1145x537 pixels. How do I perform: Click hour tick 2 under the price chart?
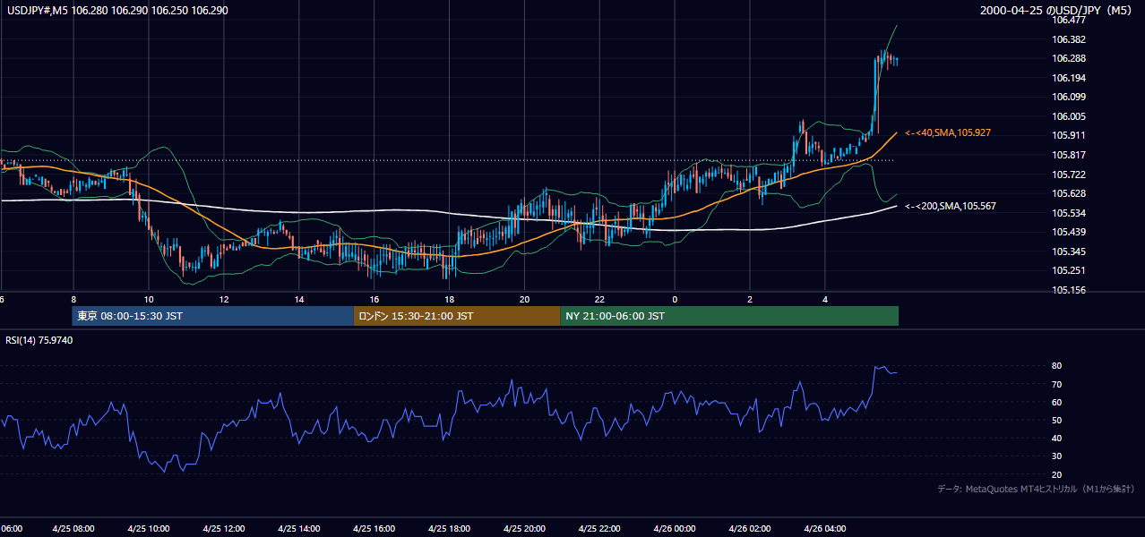(750, 299)
